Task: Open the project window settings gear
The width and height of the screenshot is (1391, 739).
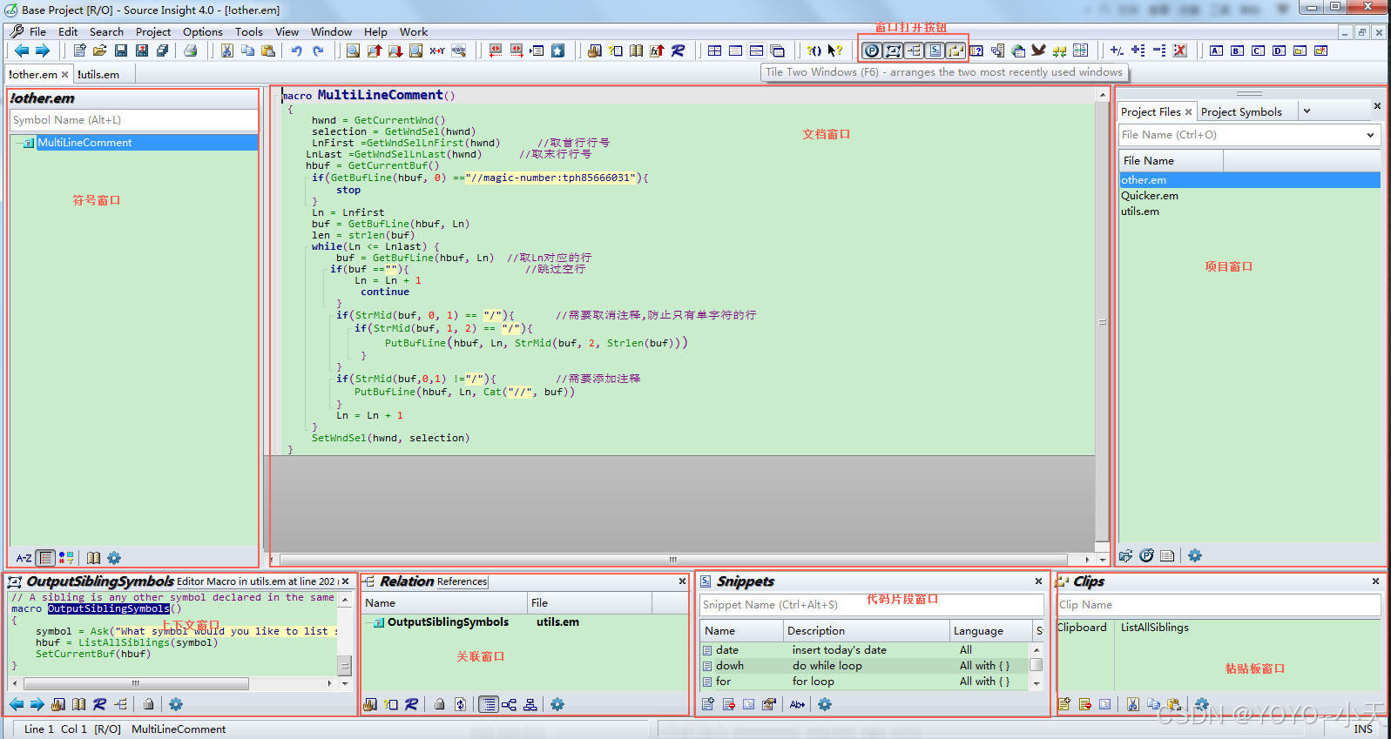Action: pos(1195,555)
